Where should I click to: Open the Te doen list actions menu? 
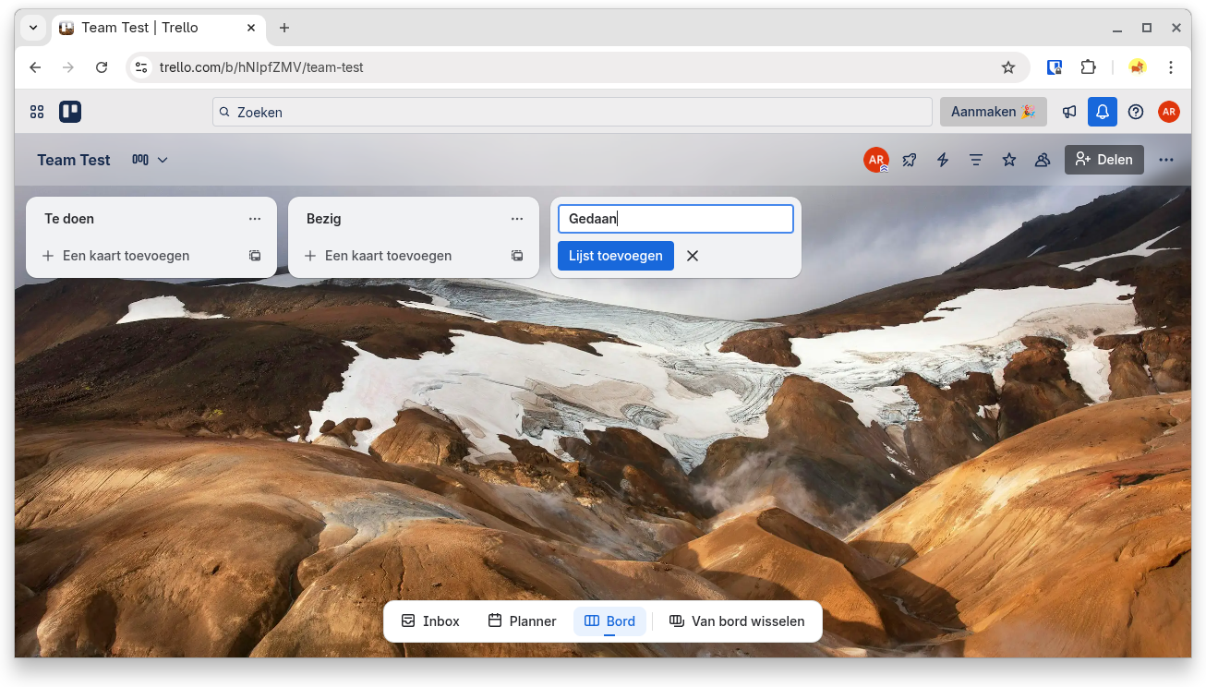(x=255, y=219)
